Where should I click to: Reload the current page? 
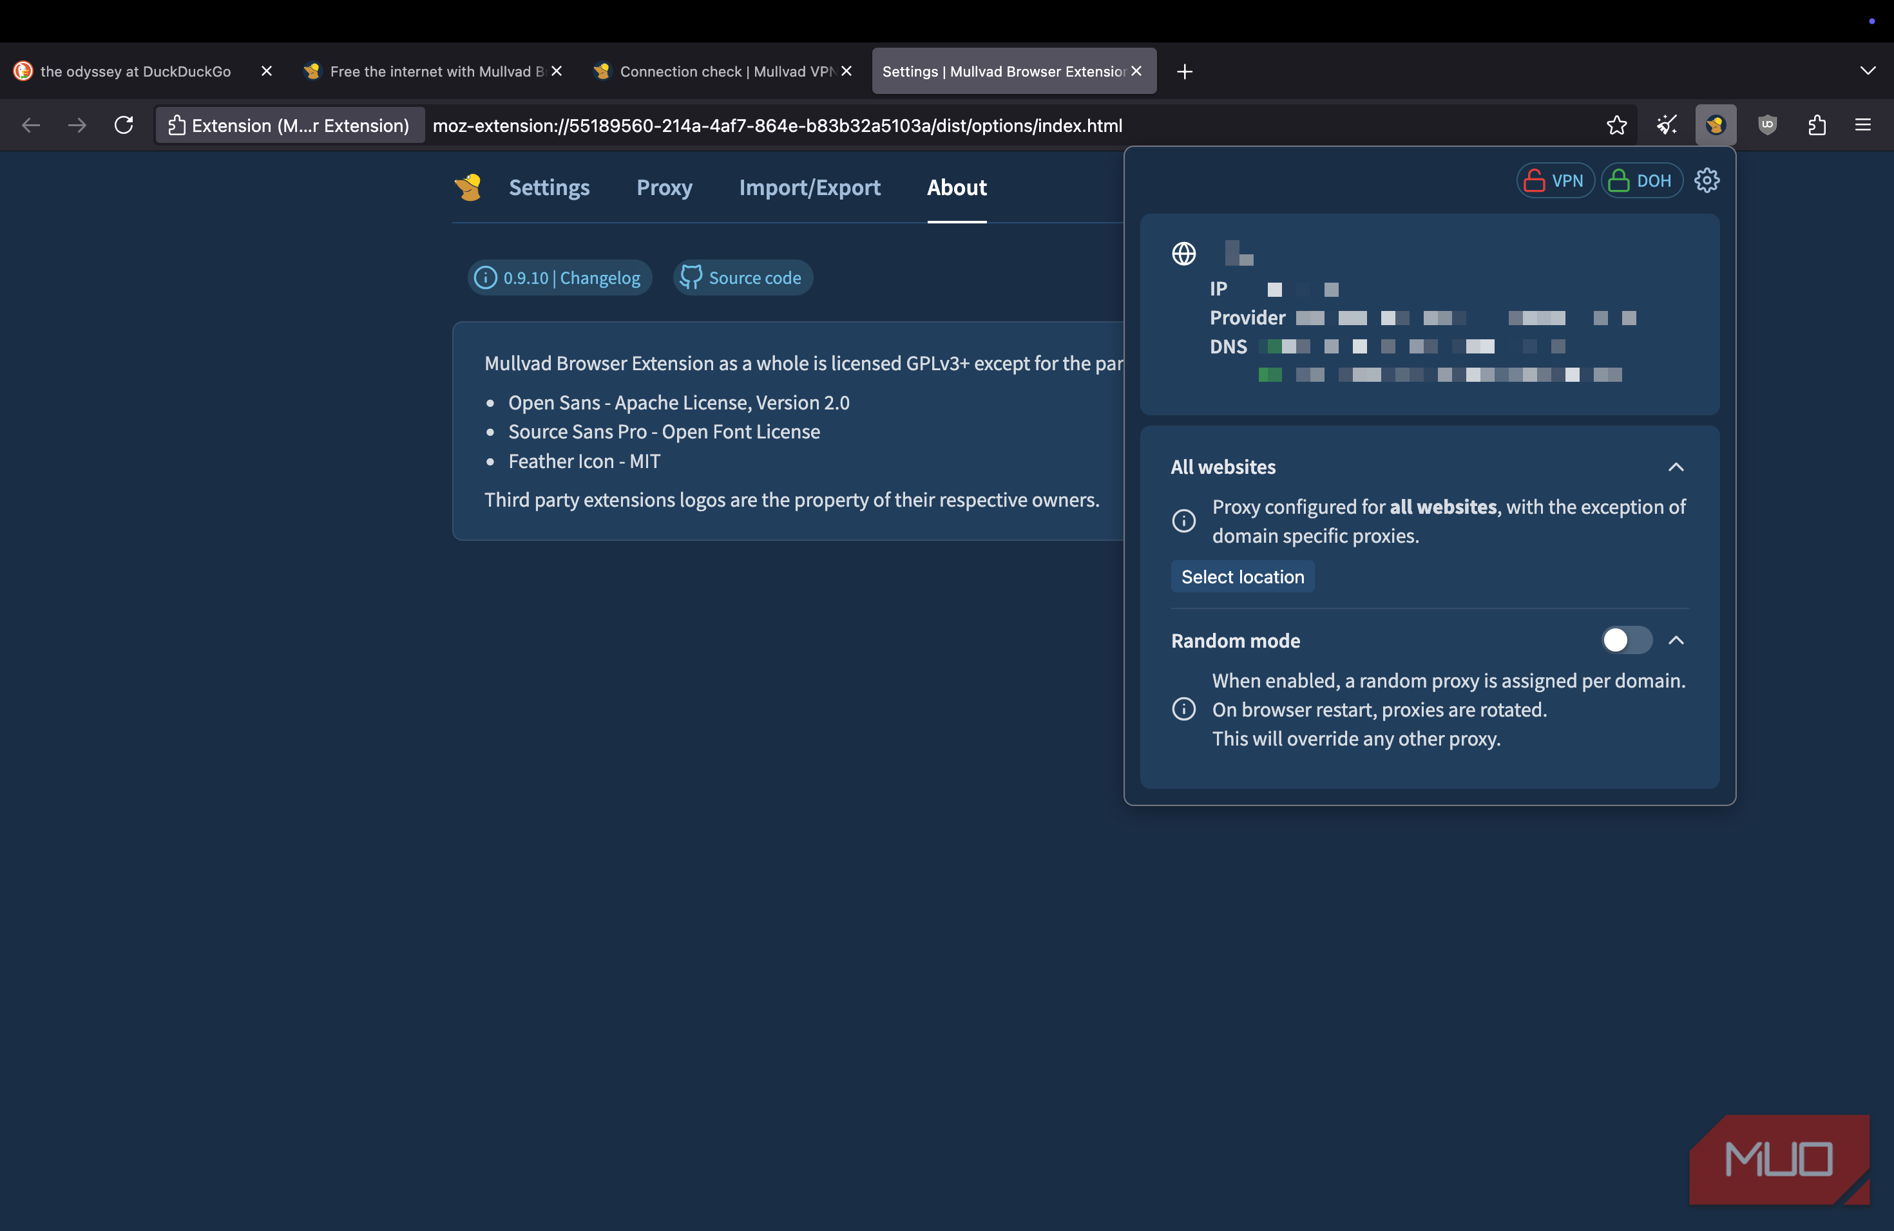pos(124,125)
